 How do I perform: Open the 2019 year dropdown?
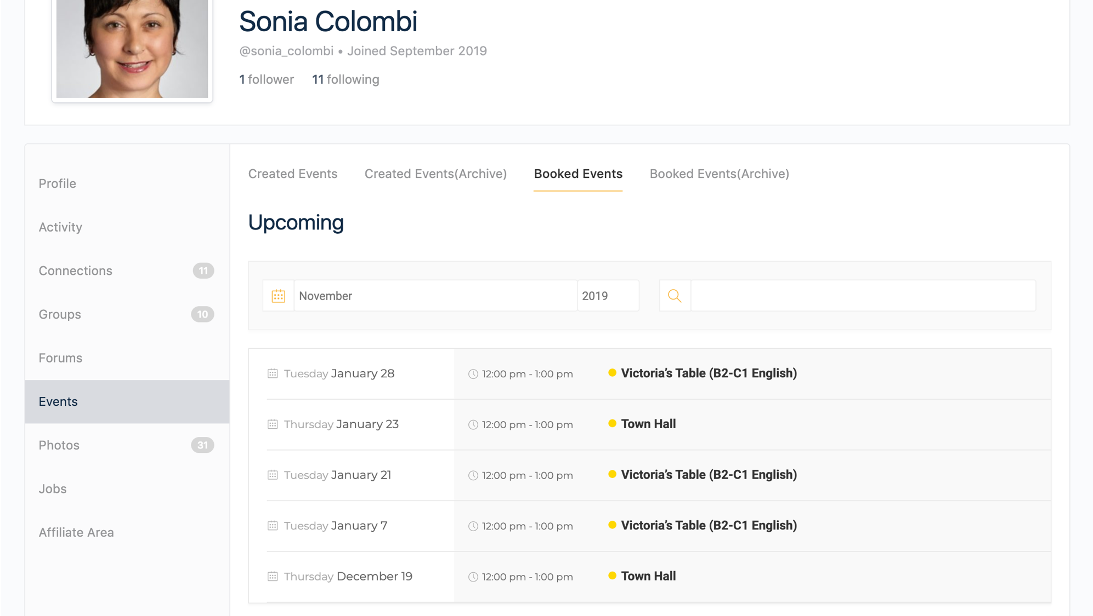608,296
